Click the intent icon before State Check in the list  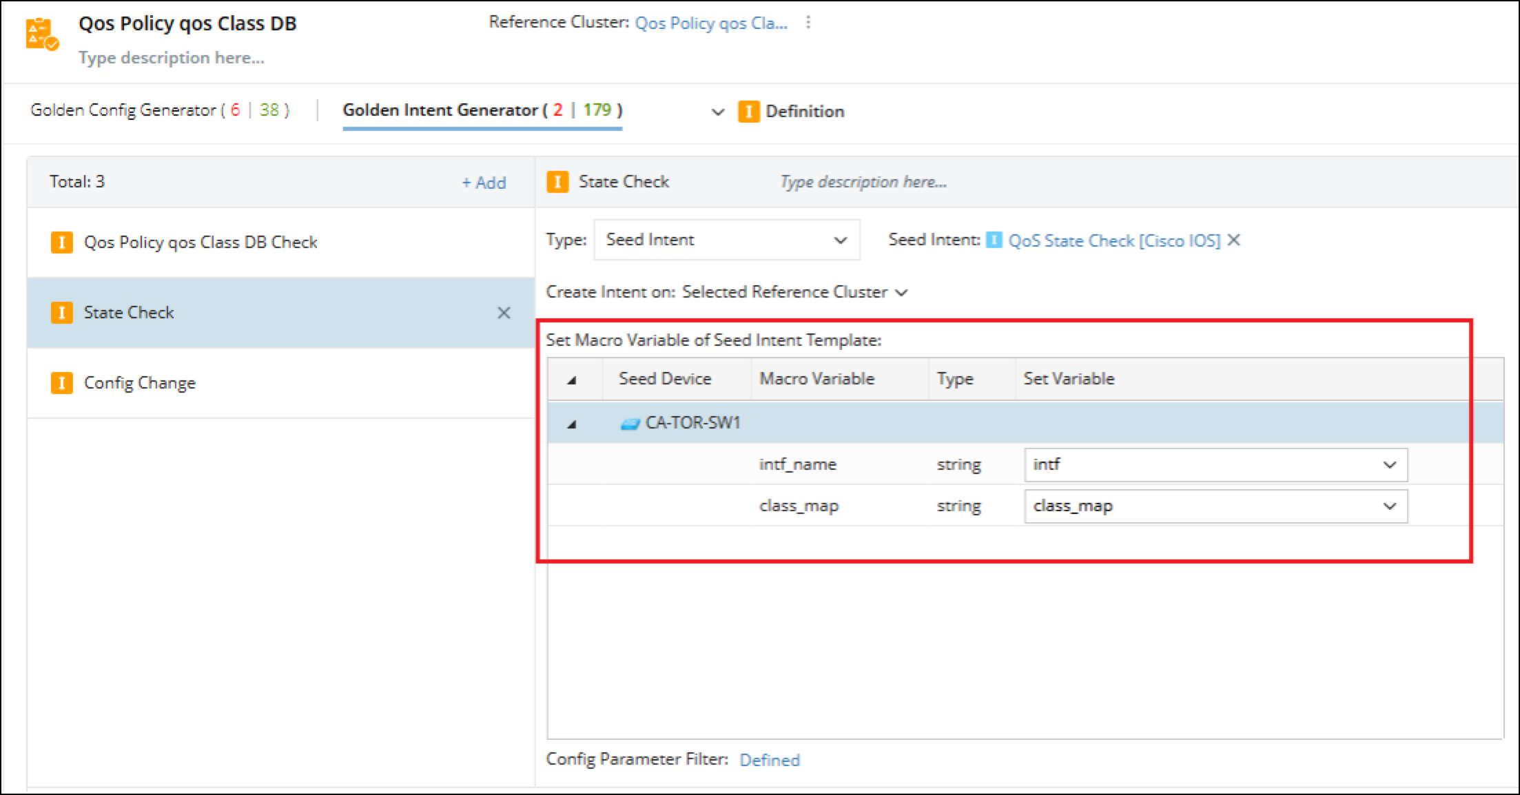pyautogui.click(x=61, y=312)
